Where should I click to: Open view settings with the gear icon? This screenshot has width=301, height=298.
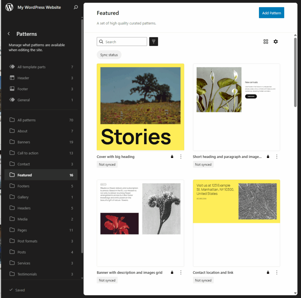coord(275,41)
